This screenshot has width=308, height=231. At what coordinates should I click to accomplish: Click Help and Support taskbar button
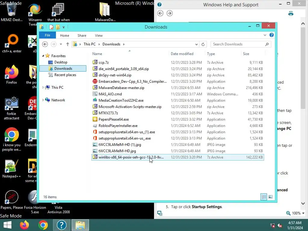[61, 225]
